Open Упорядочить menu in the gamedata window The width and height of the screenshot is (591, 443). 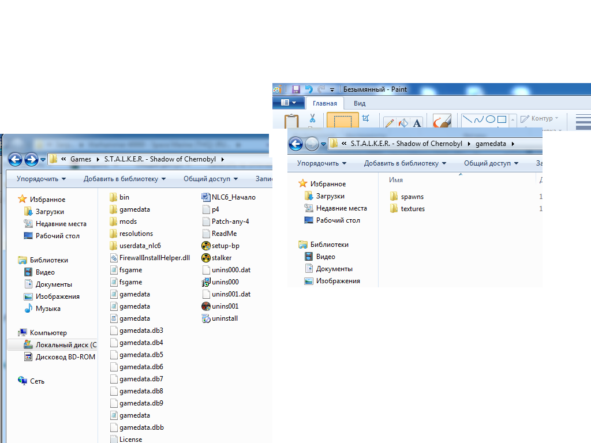(321, 163)
